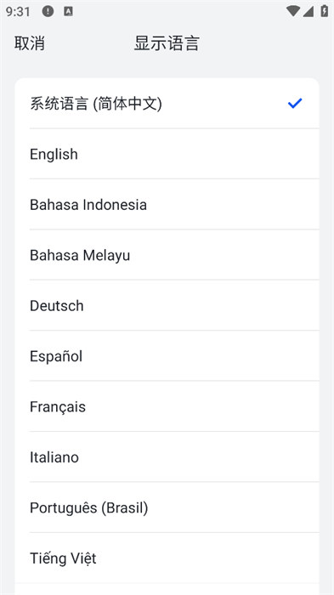
Task: Tap the 显示语言 page title
Action: tap(167, 42)
